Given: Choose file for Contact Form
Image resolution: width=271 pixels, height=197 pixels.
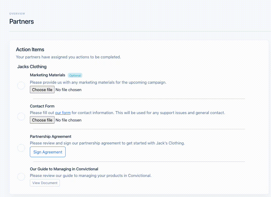Looking at the screenshot, I should [x=42, y=120].
